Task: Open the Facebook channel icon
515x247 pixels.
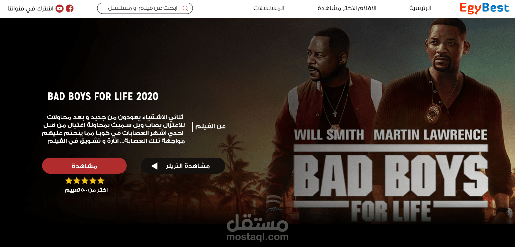Action: pyautogui.click(x=70, y=9)
